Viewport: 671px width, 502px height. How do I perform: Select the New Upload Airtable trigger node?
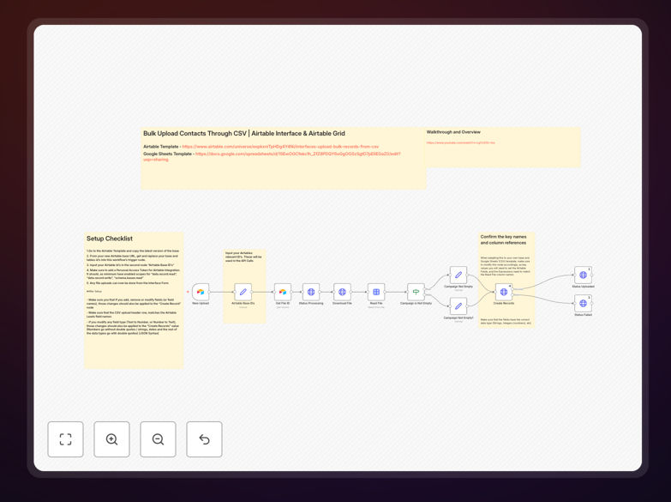pos(201,292)
